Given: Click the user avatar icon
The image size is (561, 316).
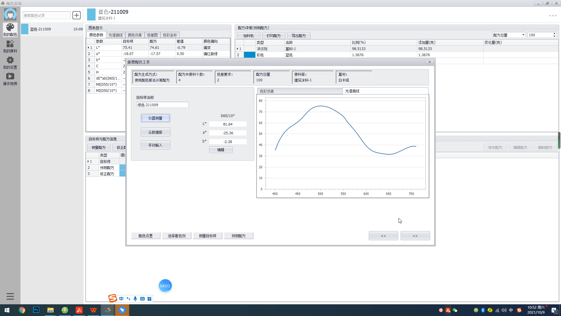Looking at the screenshot, I should coord(10,14).
